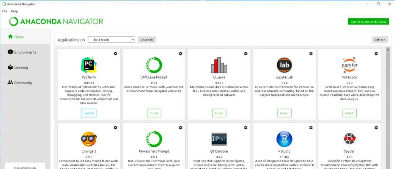Click the Environments cube icon
Viewport: 395px width, 169px height.
[x=10, y=52]
